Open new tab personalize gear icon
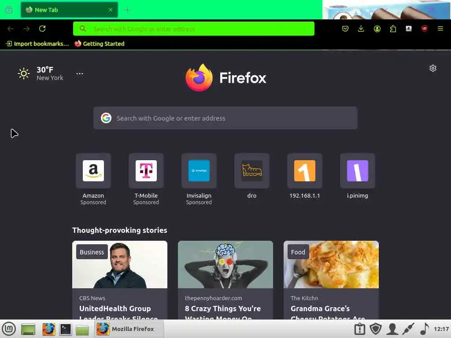Viewport: 451px width, 338px height. (433, 68)
